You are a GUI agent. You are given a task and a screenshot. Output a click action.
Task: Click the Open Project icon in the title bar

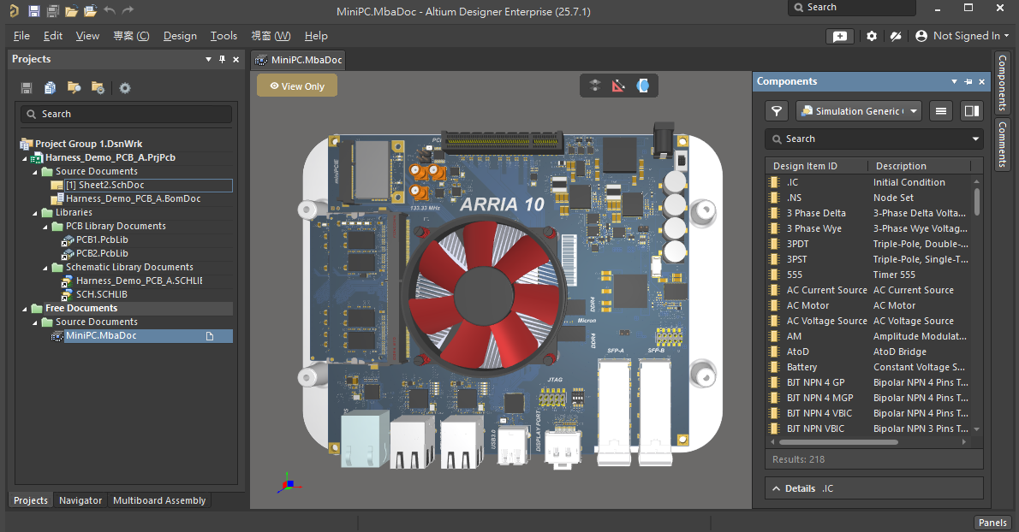click(90, 11)
